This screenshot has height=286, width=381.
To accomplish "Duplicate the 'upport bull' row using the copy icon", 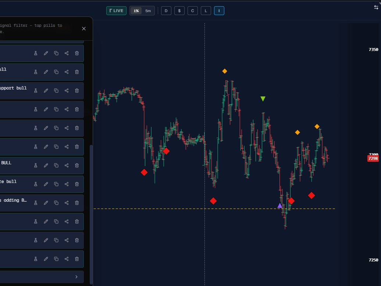I will 56,91.
